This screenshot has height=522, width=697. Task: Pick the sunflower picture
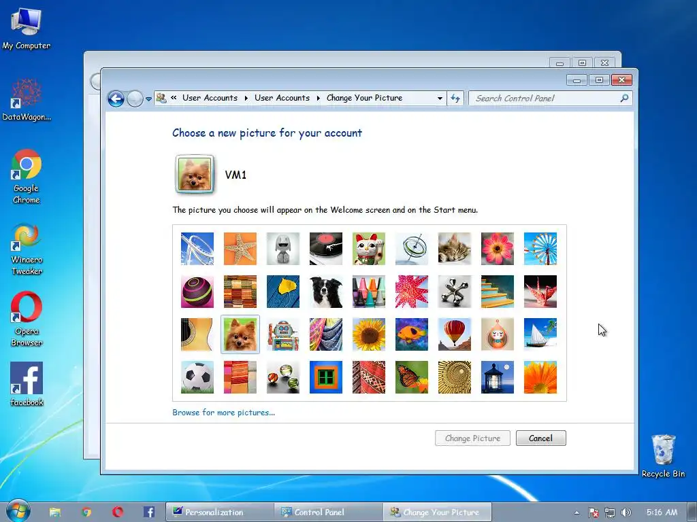pyautogui.click(x=369, y=334)
